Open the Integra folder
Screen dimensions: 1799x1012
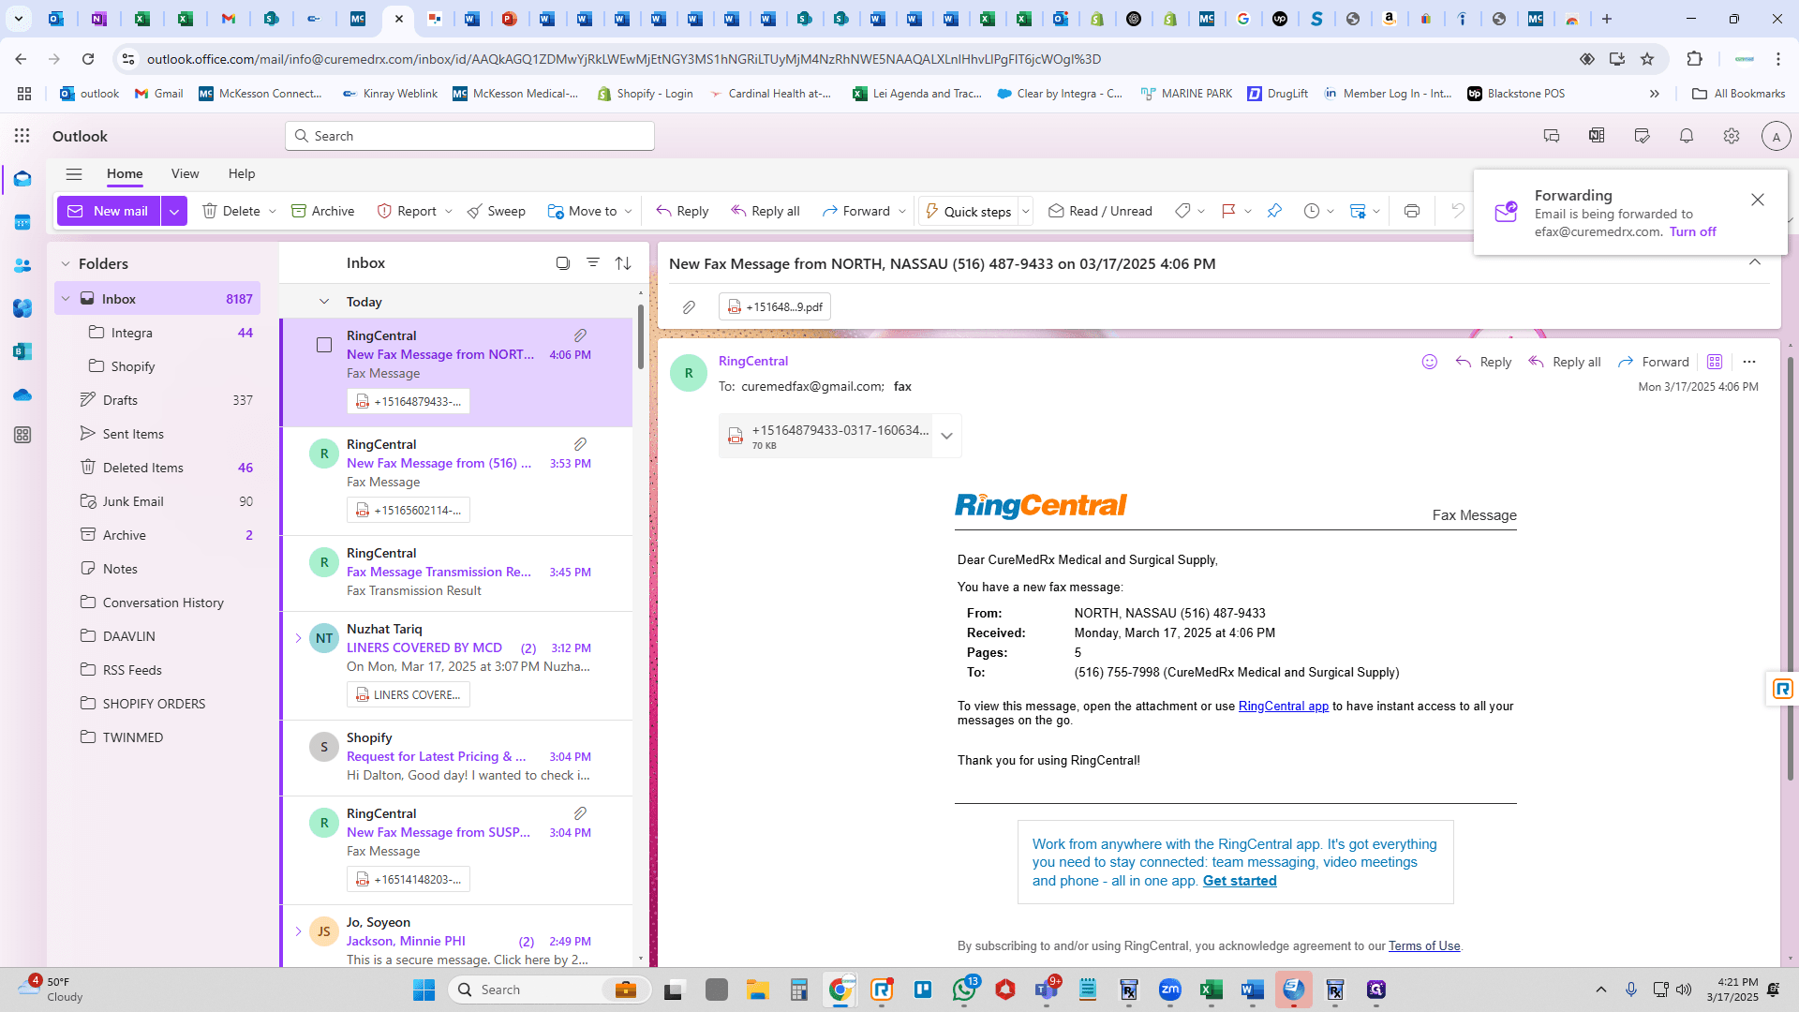click(157, 333)
